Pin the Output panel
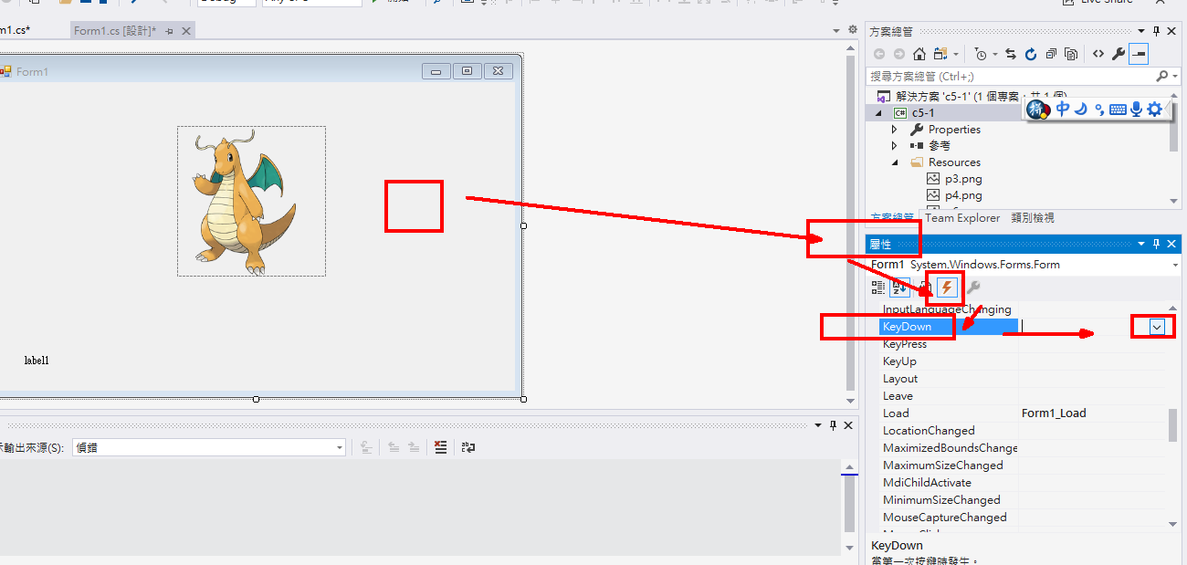The image size is (1187, 565). (833, 425)
